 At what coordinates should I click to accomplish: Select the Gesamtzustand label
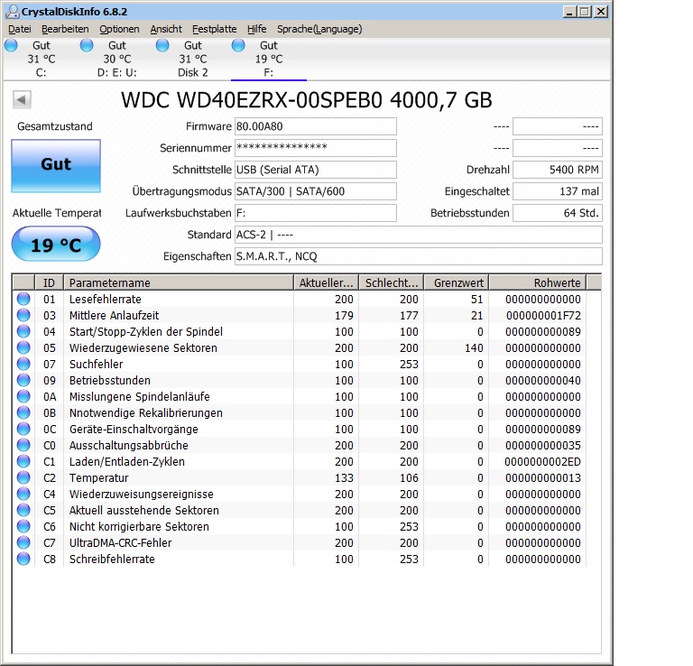55,126
